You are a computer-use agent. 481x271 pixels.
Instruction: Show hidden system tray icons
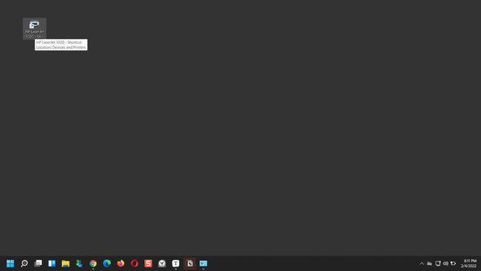coord(422,264)
